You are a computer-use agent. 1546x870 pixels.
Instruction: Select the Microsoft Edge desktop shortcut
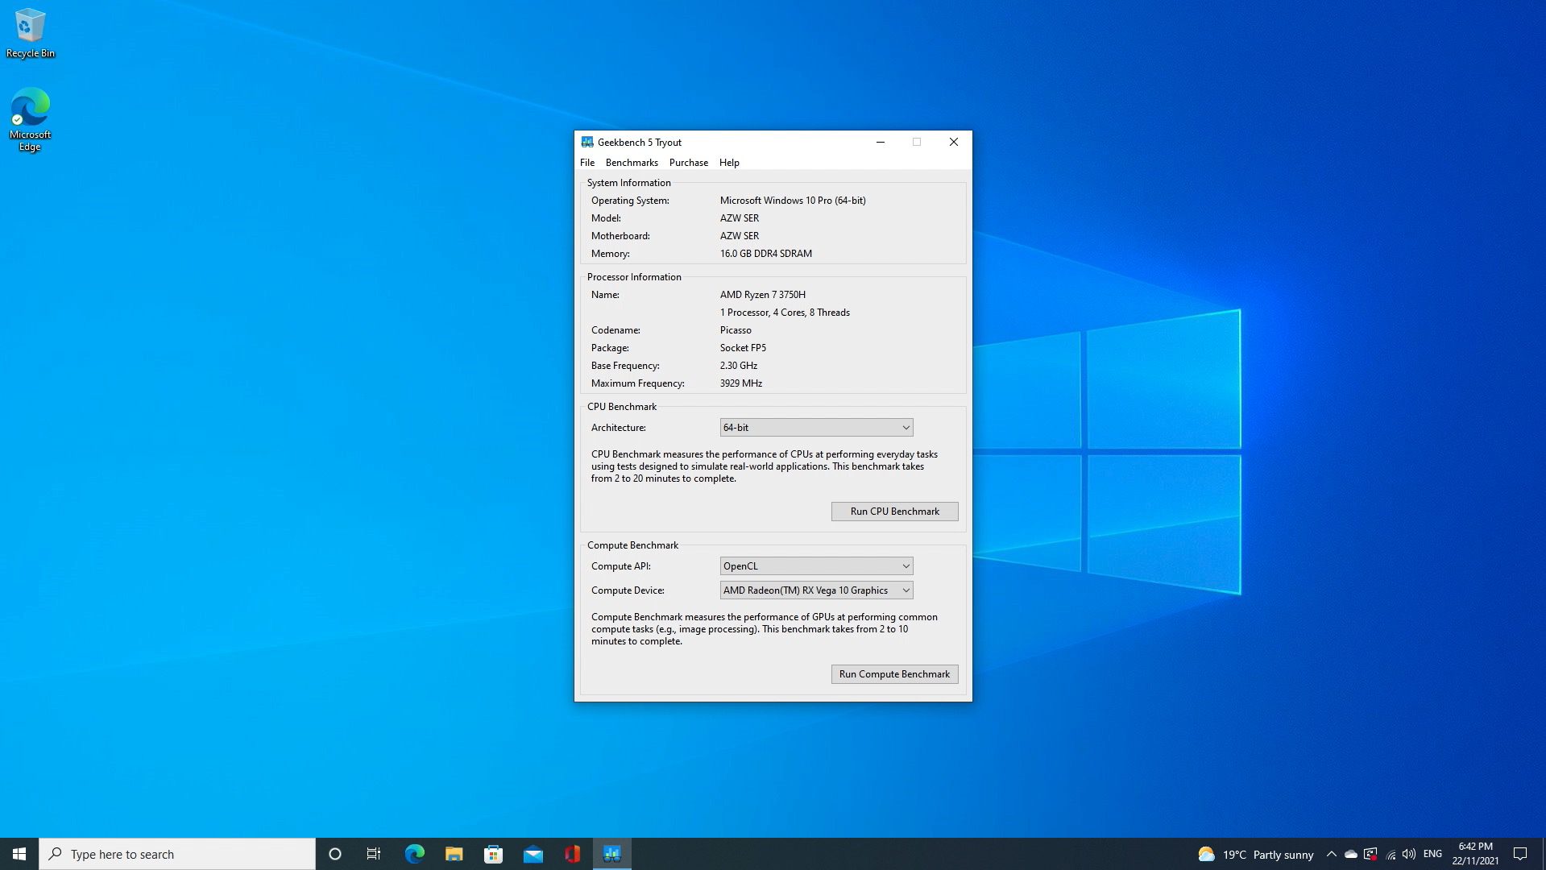click(30, 118)
